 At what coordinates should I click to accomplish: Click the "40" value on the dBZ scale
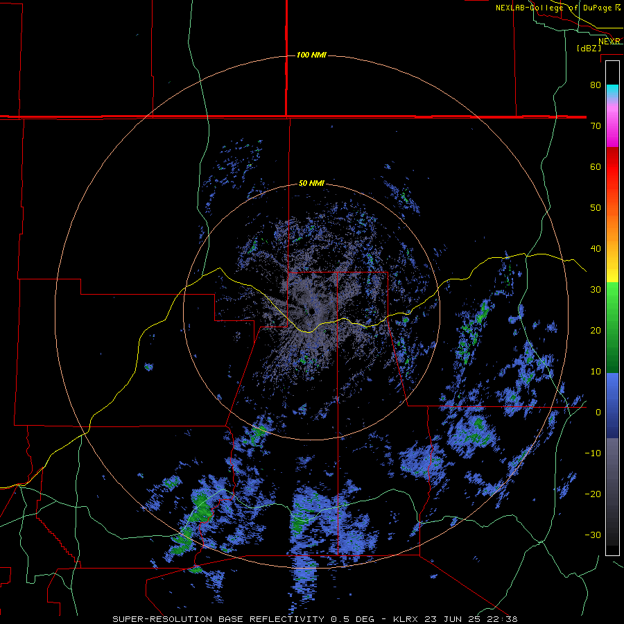[x=596, y=249]
